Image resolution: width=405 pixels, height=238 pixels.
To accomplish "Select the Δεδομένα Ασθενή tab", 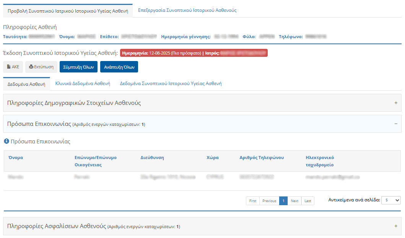I will point(26,84).
